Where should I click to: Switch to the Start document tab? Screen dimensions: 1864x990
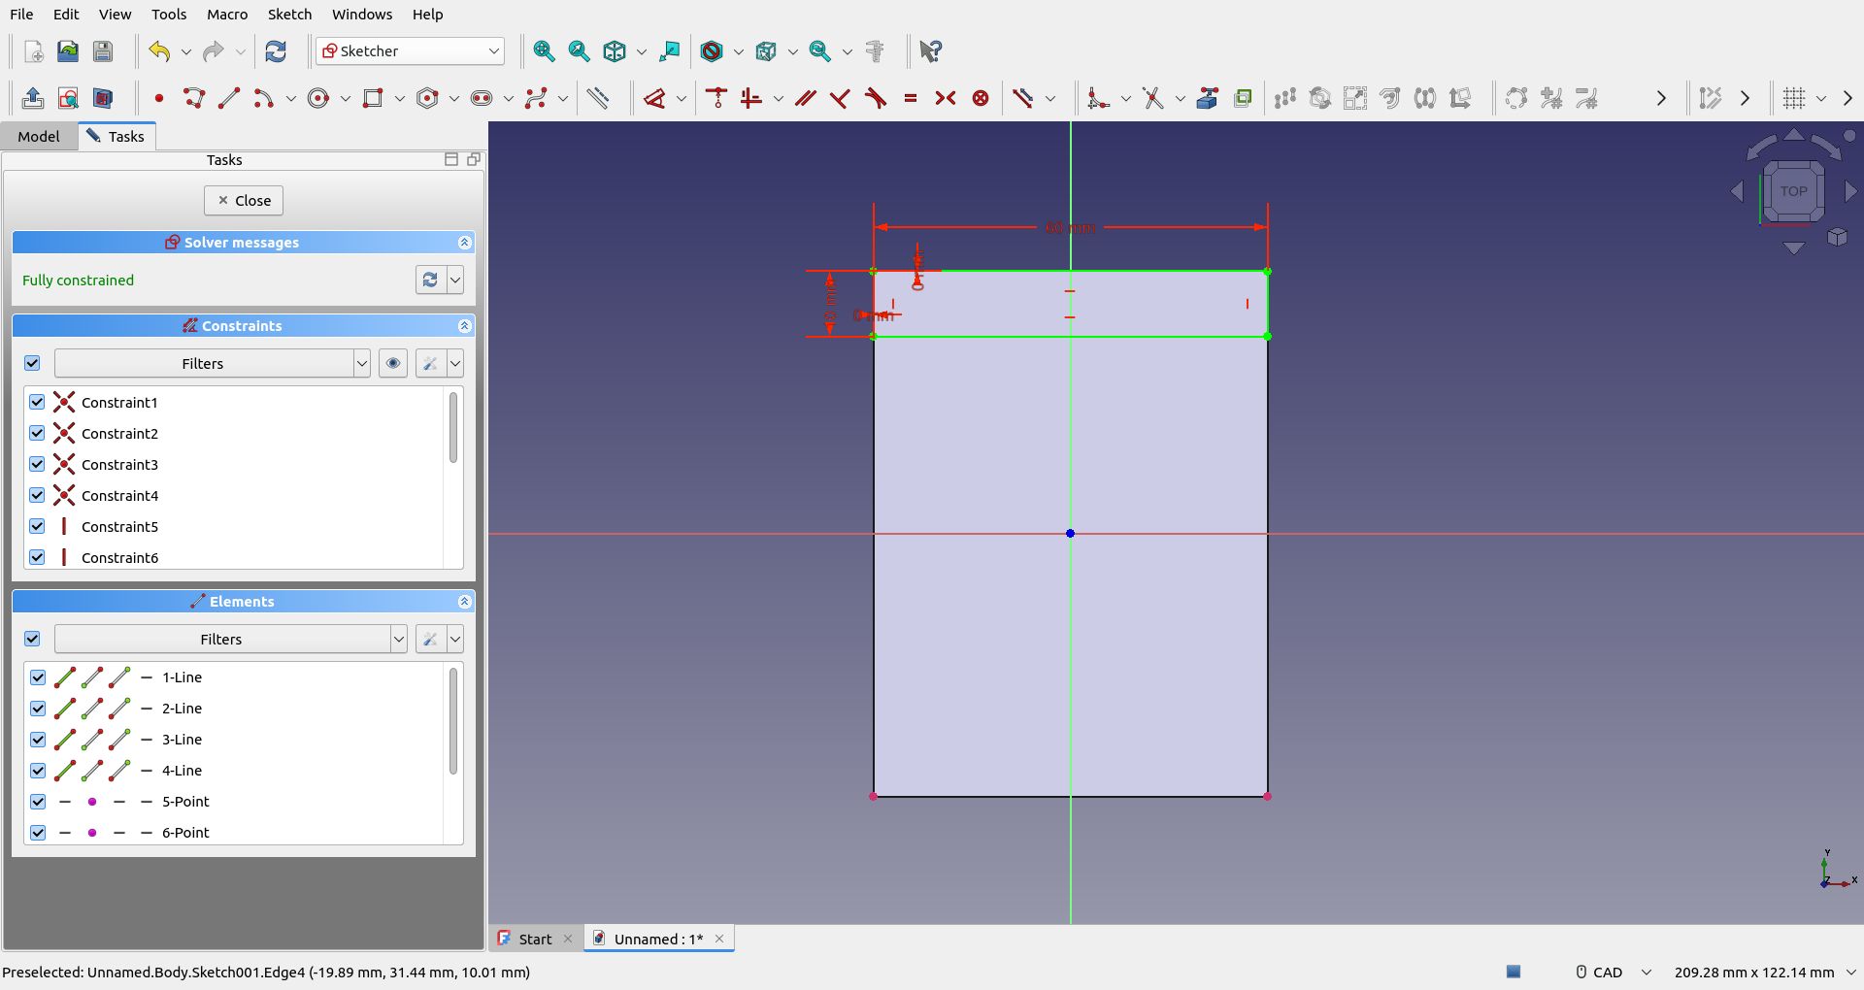[535, 939]
